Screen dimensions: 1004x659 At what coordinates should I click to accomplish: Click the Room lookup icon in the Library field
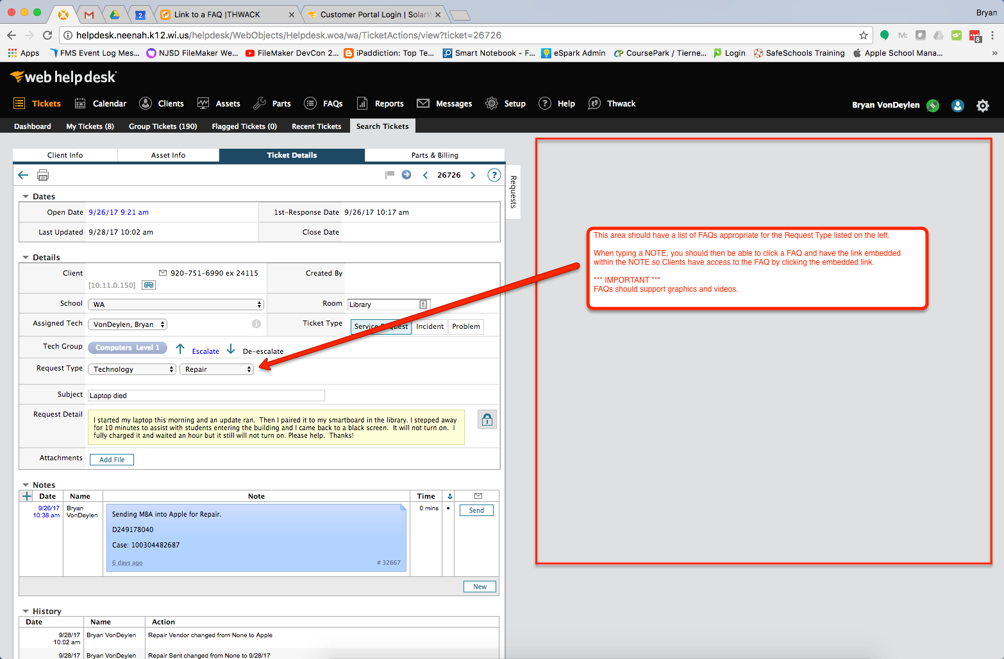[423, 304]
